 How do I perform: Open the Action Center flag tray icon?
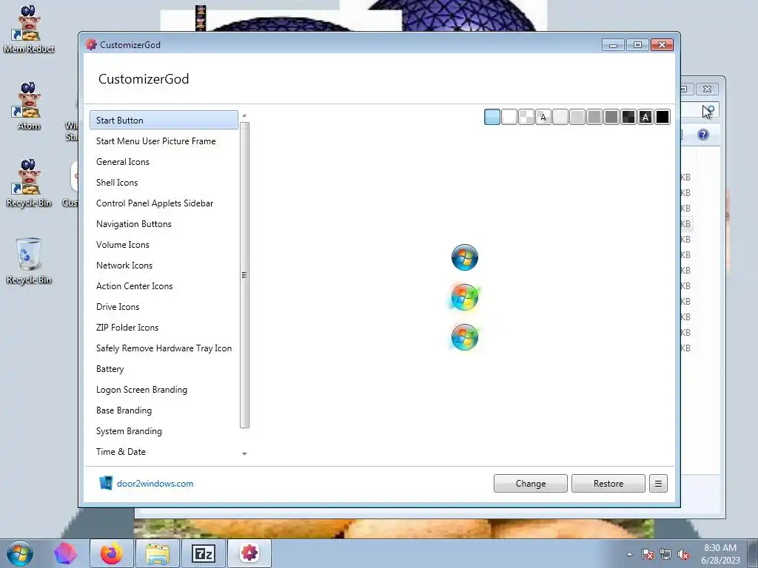[x=647, y=554]
